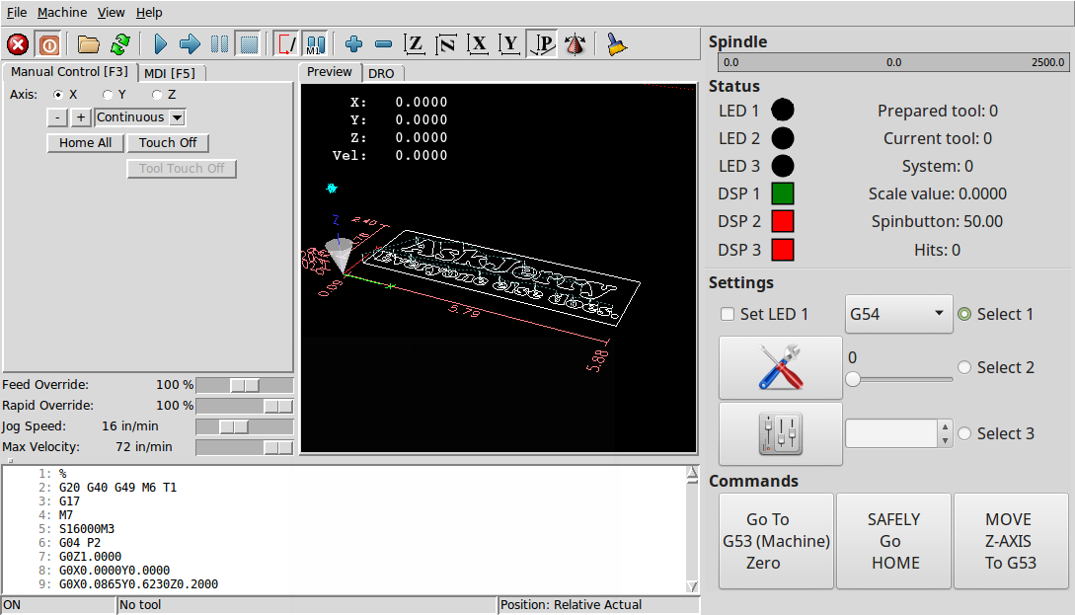
Task: Switch to Y view icon
Action: point(508,44)
